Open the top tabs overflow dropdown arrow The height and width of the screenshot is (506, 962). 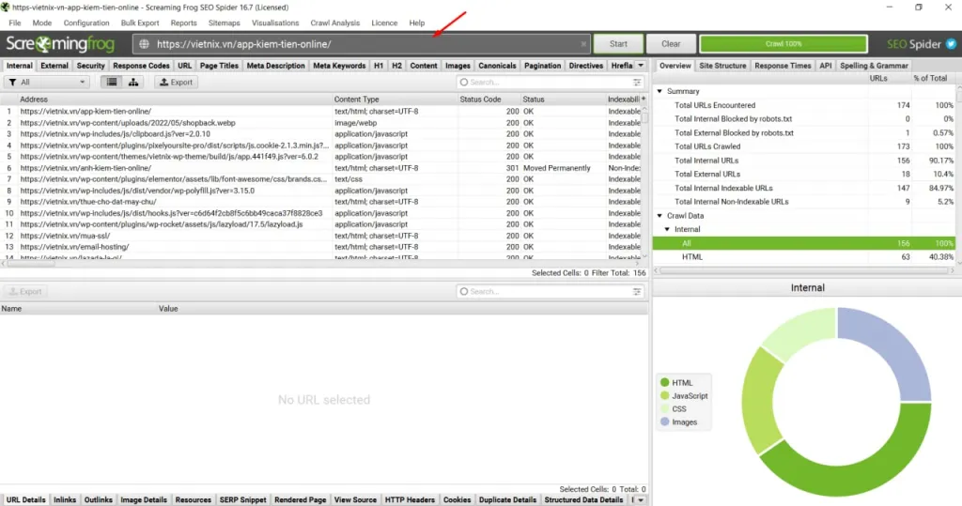[641, 66]
